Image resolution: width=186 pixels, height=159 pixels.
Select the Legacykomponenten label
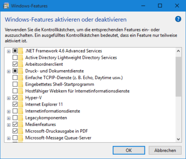tap(46, 118)
